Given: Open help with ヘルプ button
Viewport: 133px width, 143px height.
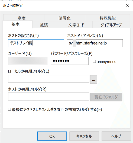Looking at the screenshot, I should 116,136.
